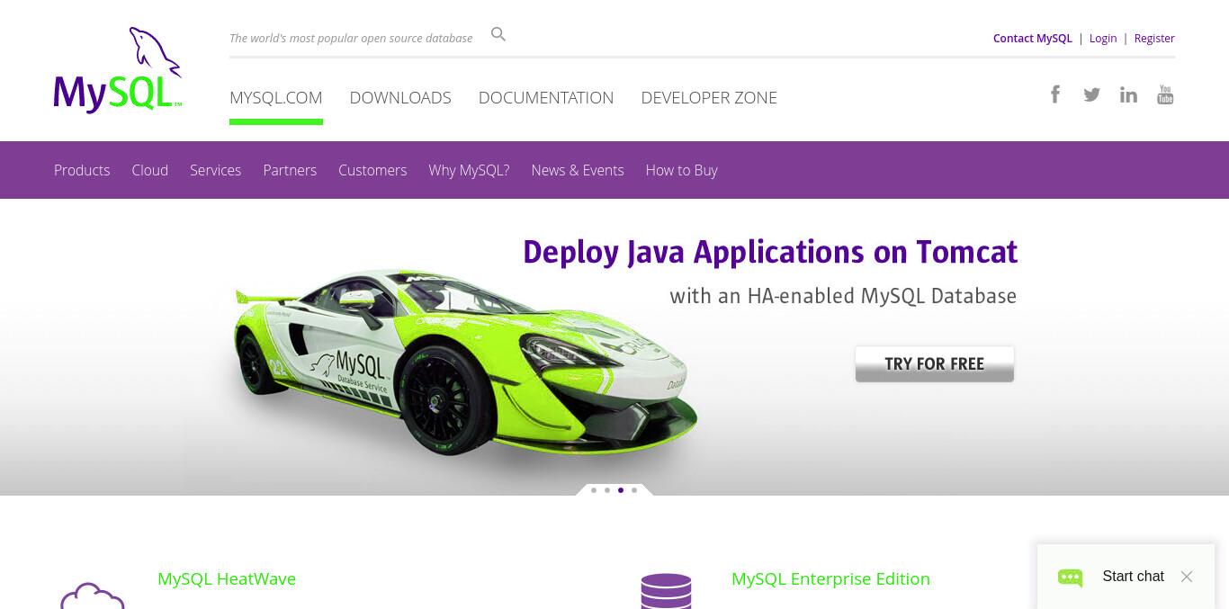Open the MySQL HeatWave link
This screenshot has height=609, width=1229.
(227, 578)
